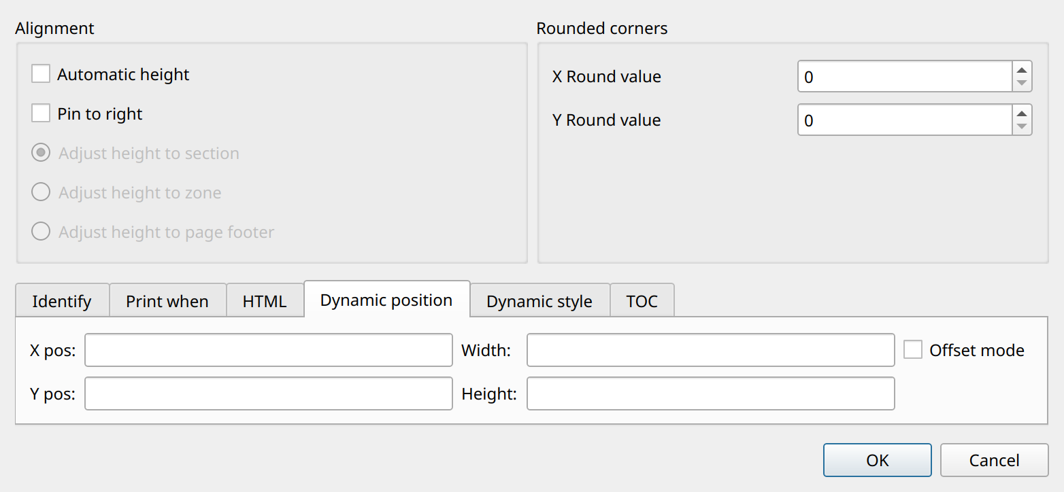Open the TOC tab
1064x492 pixels.
(642, 301)
